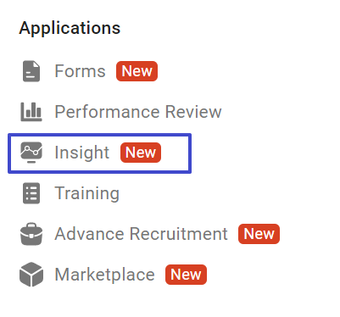
Task: Open the Performance Review application
Action: pyautogui.click(x=138, y=112)
